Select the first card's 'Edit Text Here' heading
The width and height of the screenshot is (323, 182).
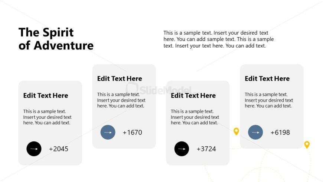point(46,95)
